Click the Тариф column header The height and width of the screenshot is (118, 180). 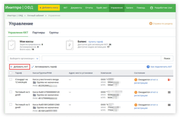pyautogui.click(x=18, y=73)
